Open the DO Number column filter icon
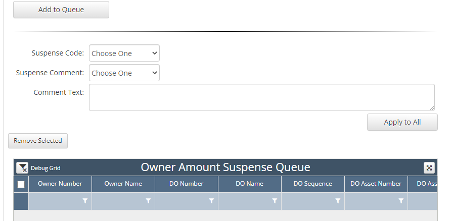Viewport: 452px width, 221px height. click(211, 201)
